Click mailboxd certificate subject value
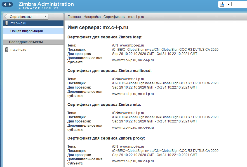The height and width of the screenshot is (167, 247). (x=128, y=79)
